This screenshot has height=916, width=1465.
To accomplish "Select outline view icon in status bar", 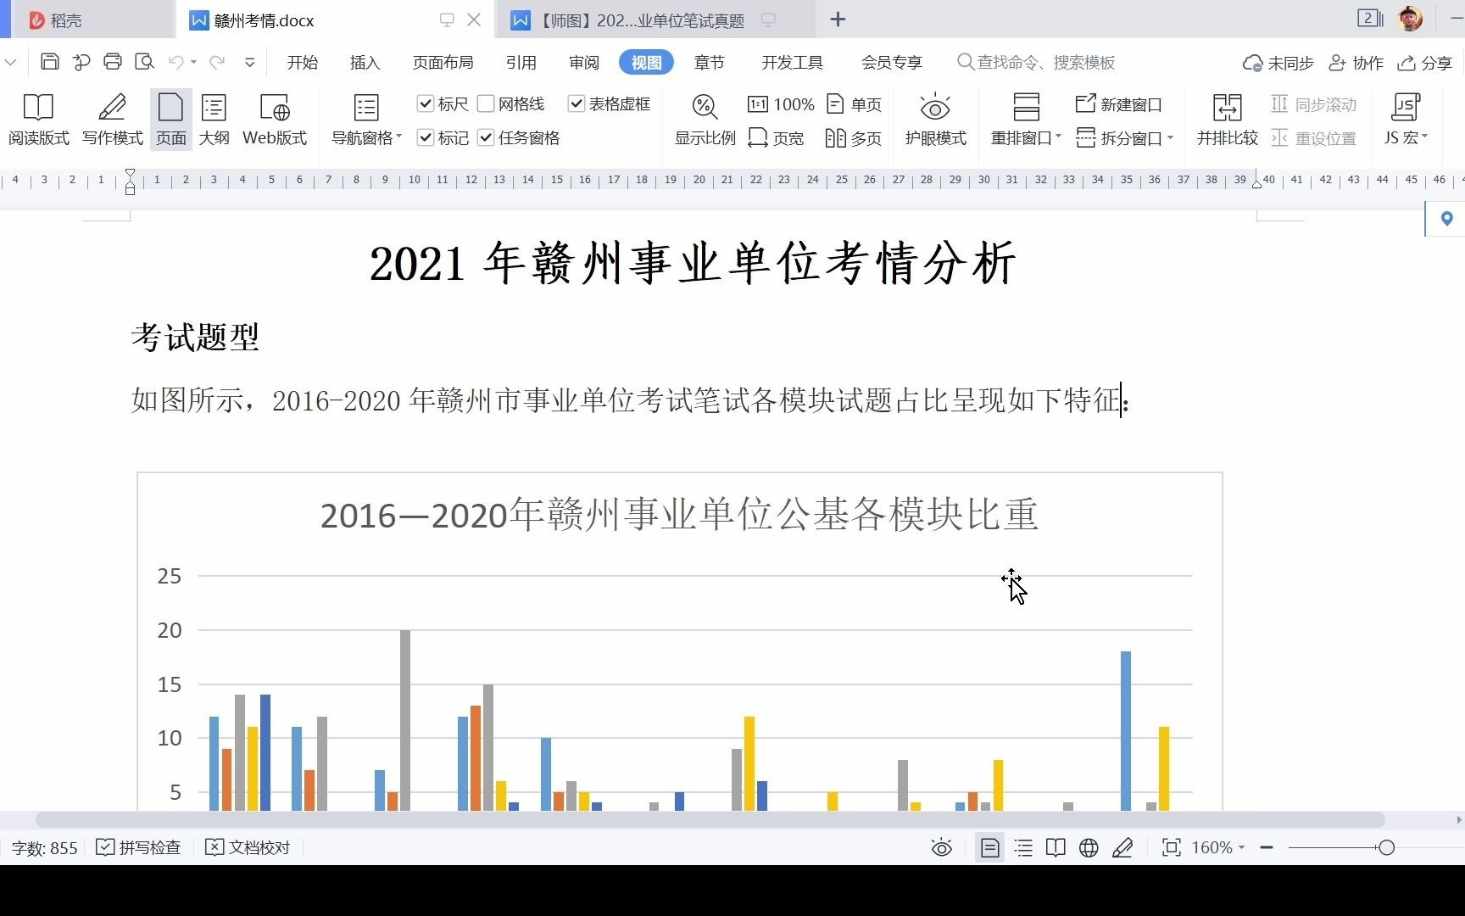I will click(x=1023, y=847).
